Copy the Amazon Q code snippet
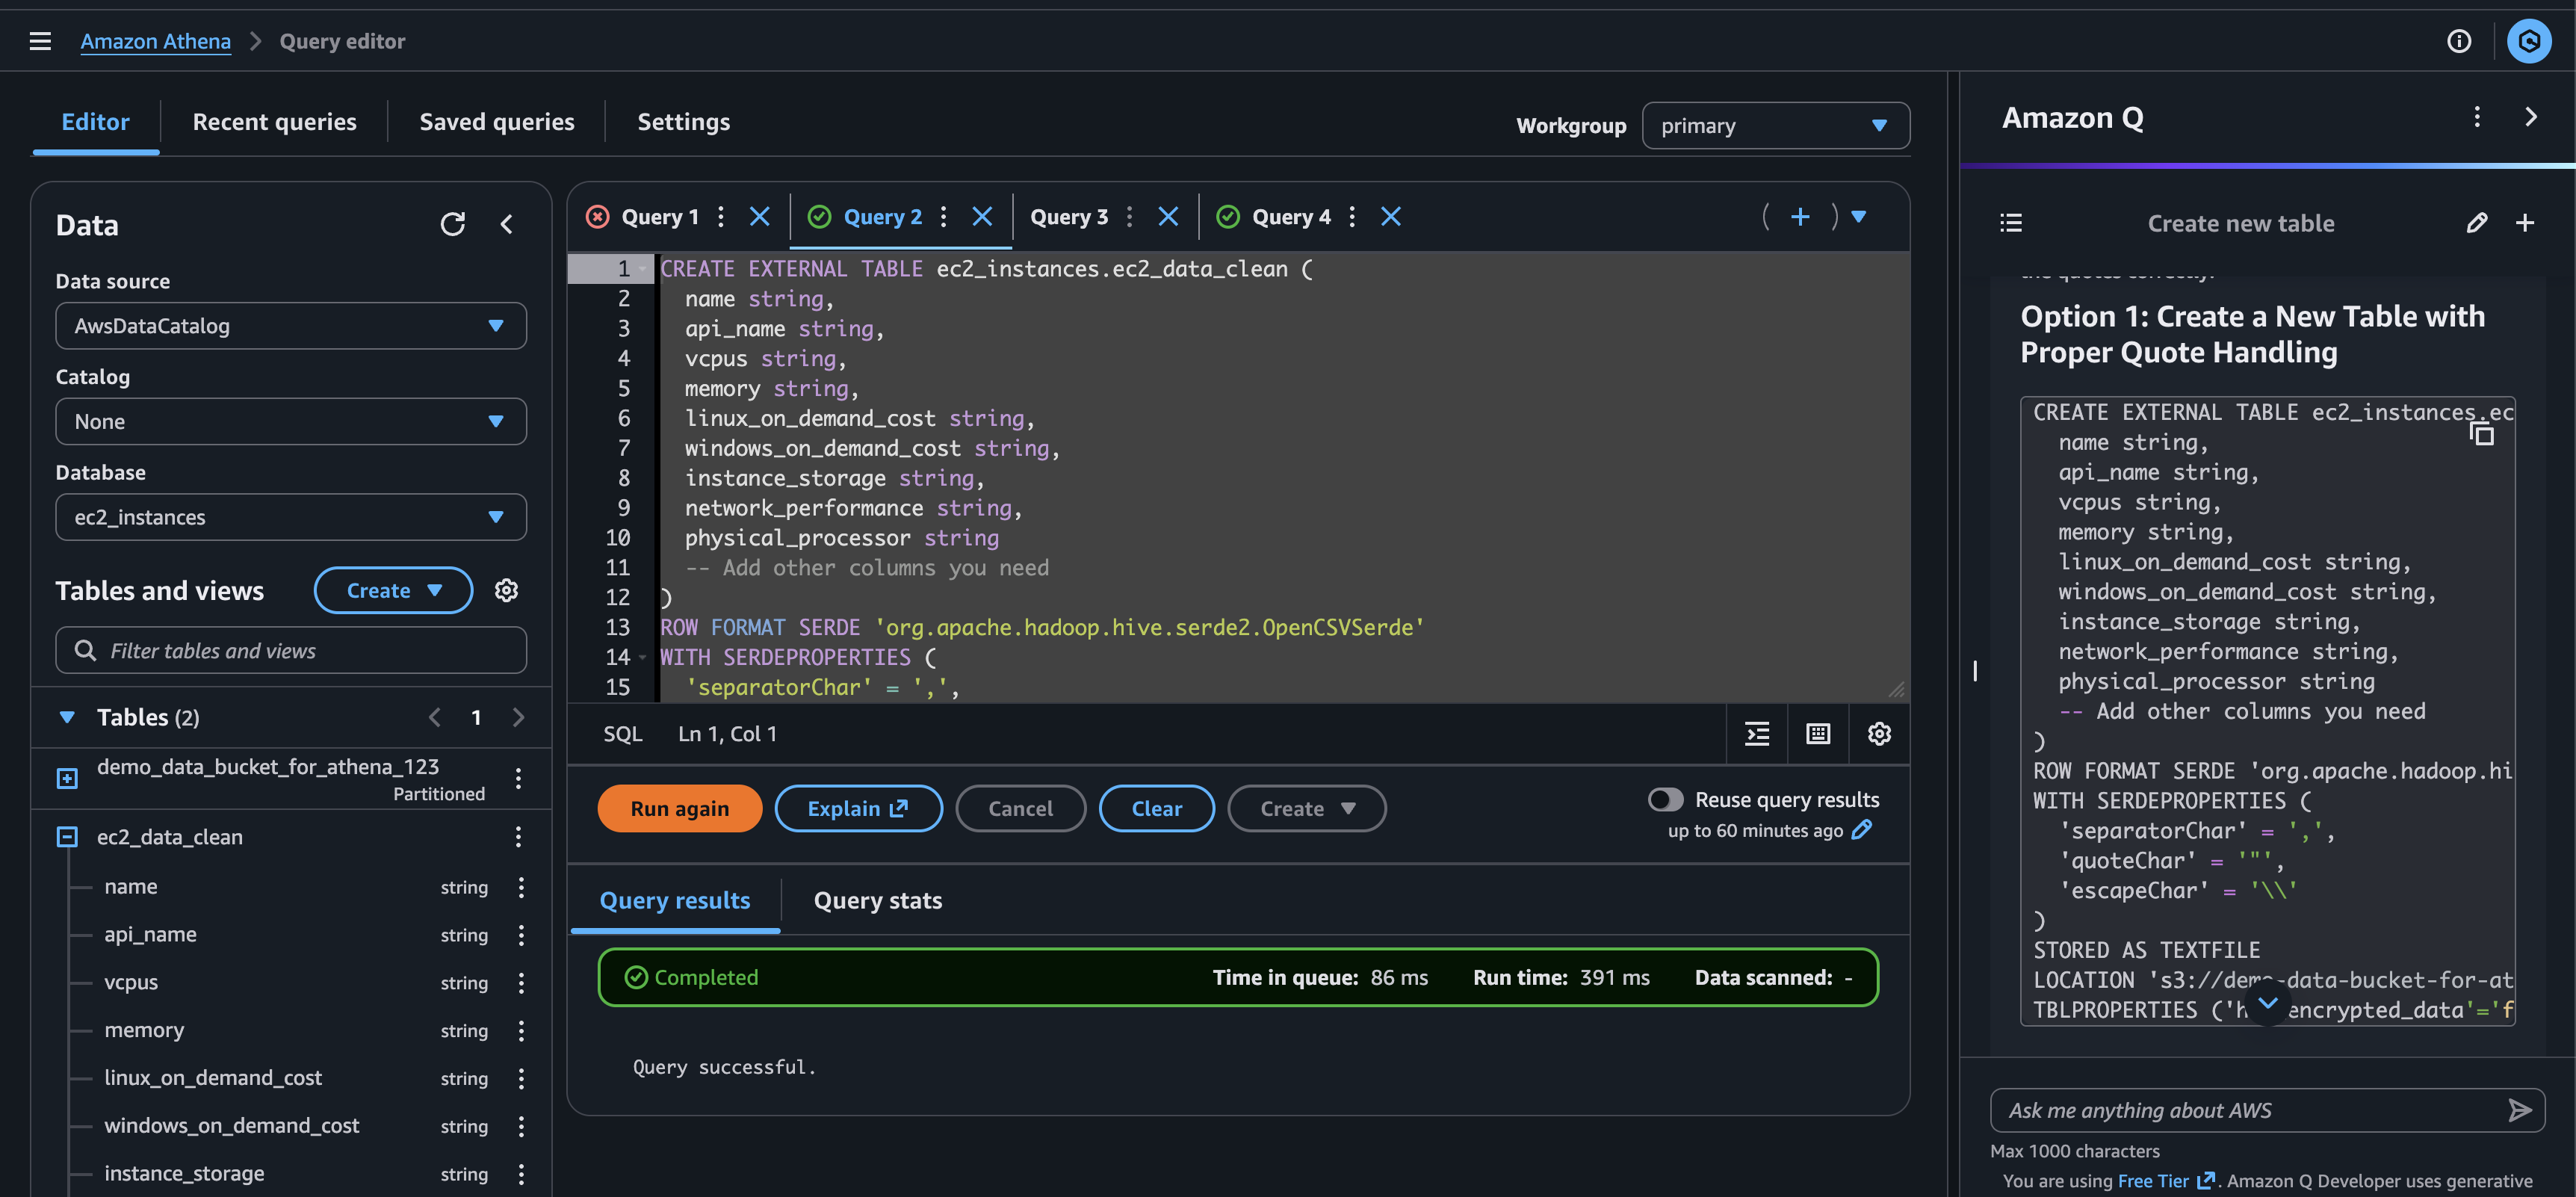The height and width of the screenshot is (1197, 2576). click(2482, 434)
